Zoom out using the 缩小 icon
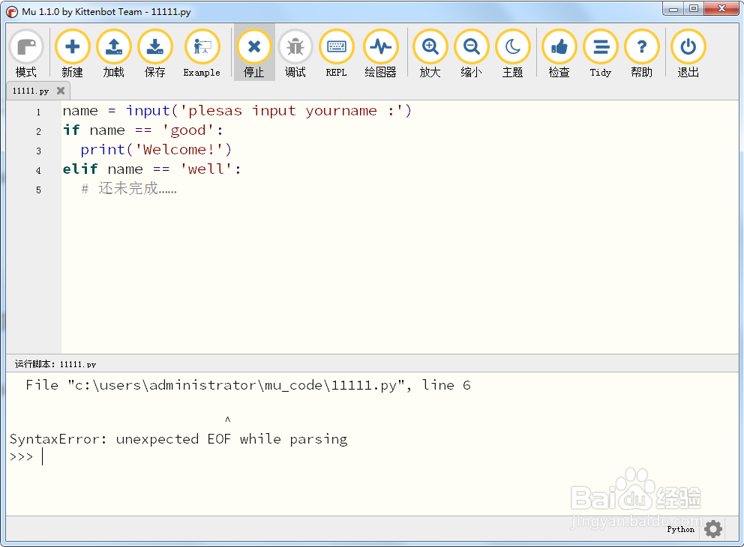Image resolution: width=744 pixels, height=547 pixels. [471, 46]
